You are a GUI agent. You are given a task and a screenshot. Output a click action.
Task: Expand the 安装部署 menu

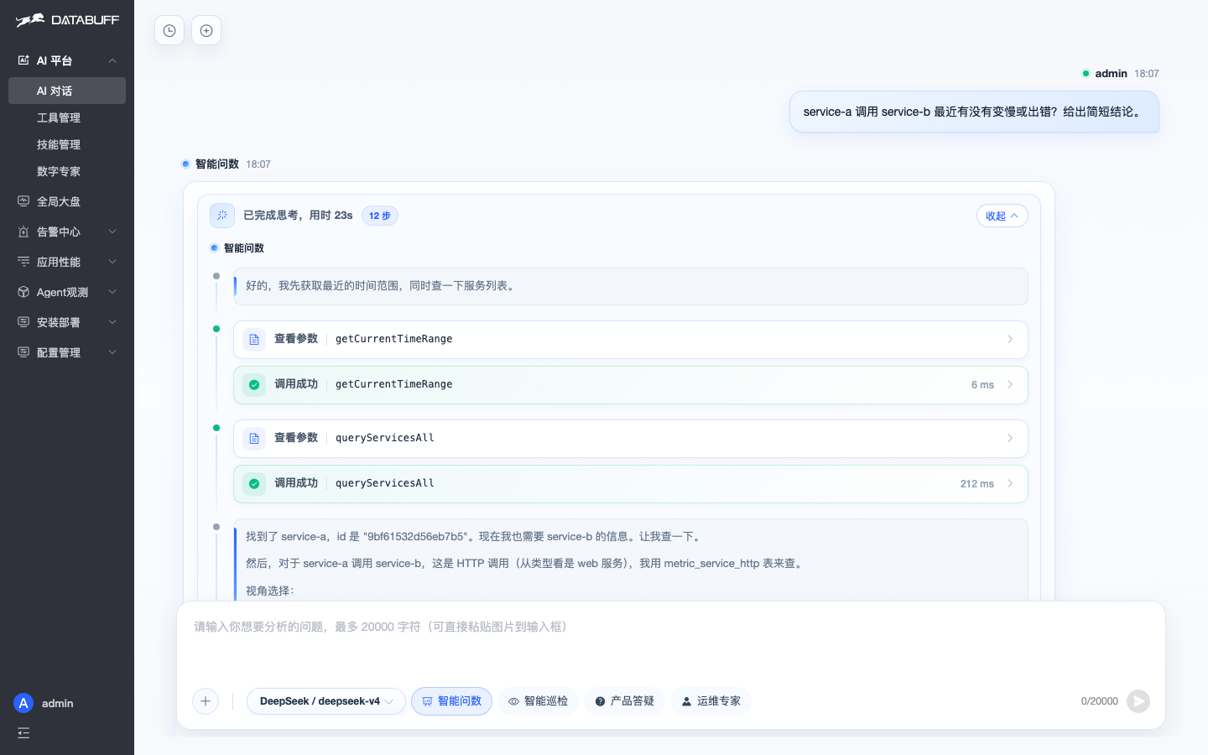[x=112, y=322]
